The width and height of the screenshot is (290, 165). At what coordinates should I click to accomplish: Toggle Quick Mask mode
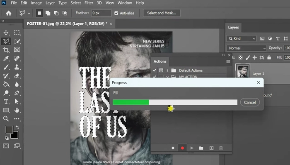click(6, 146)
